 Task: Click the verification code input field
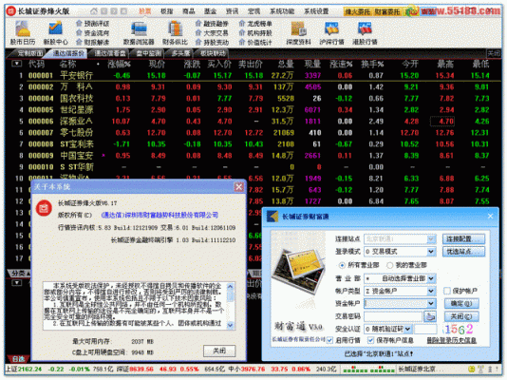coord(425,330)
